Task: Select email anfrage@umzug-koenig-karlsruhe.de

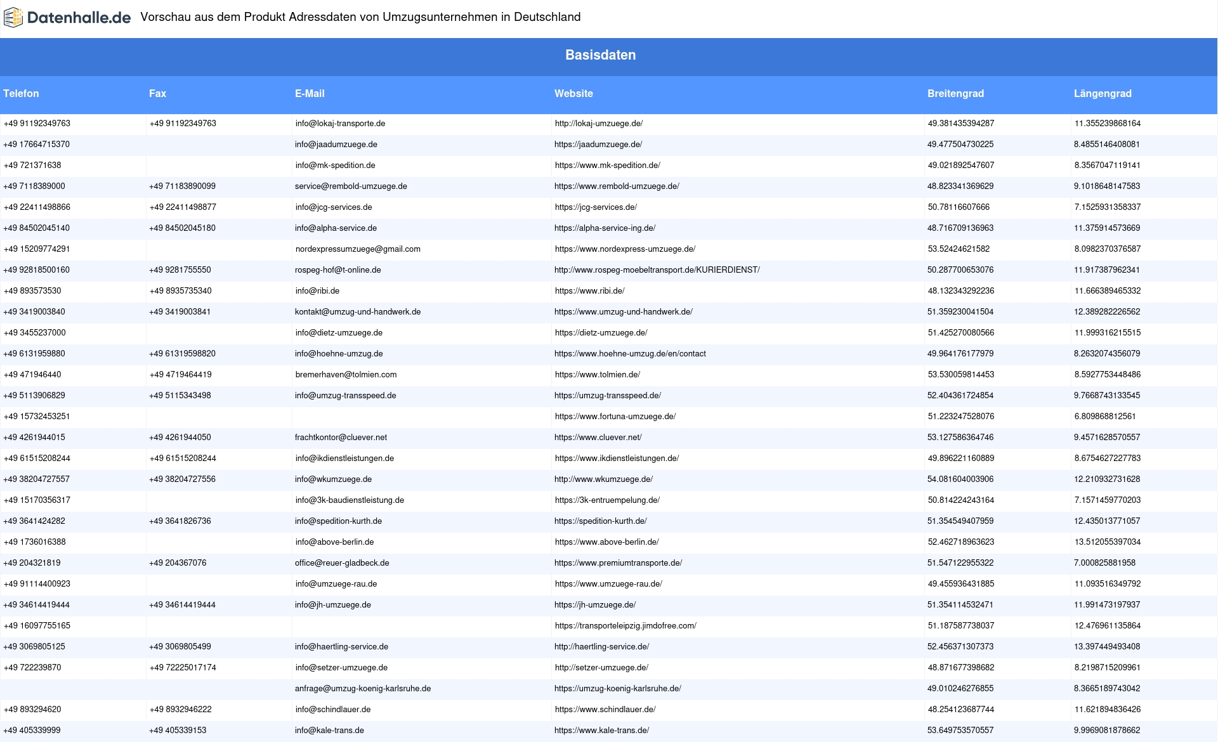Action: coord(363,689)
